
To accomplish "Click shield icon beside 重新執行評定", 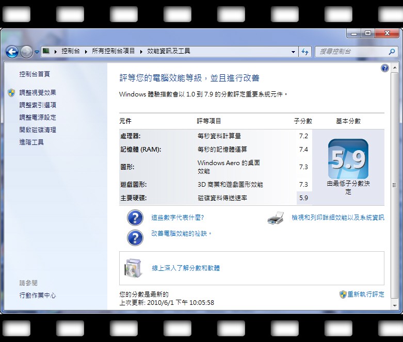I will pyautogui.click(x=343, y=295).
